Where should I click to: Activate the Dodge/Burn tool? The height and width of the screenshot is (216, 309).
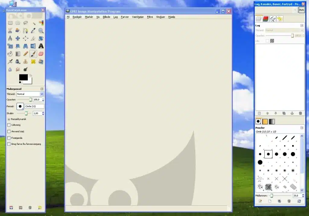(25, 69)
